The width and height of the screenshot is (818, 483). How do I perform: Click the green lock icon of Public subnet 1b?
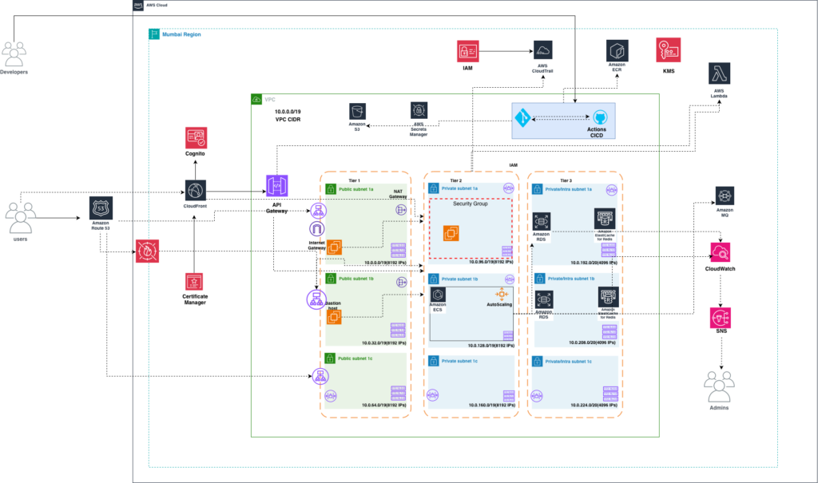(x=330, y=279)
